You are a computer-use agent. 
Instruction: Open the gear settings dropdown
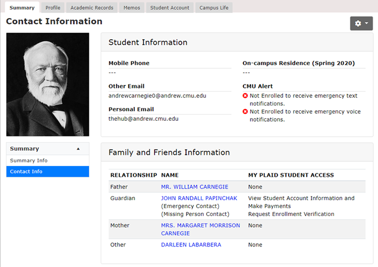pyautogui.click(x=361, y=24)
